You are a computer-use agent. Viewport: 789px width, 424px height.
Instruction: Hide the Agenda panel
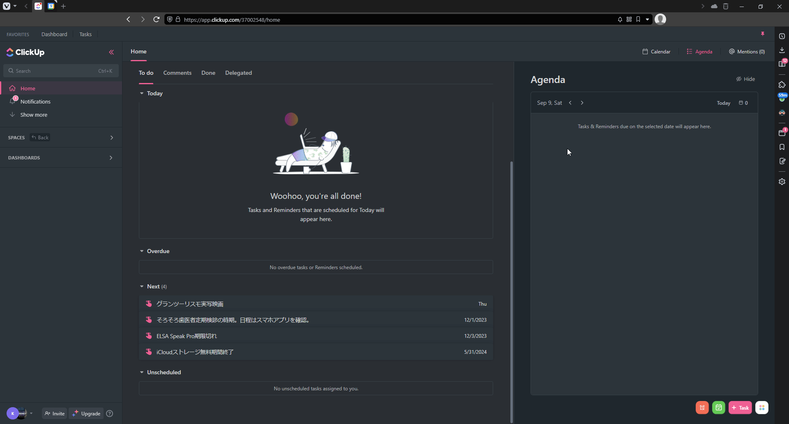coord(745,79)
